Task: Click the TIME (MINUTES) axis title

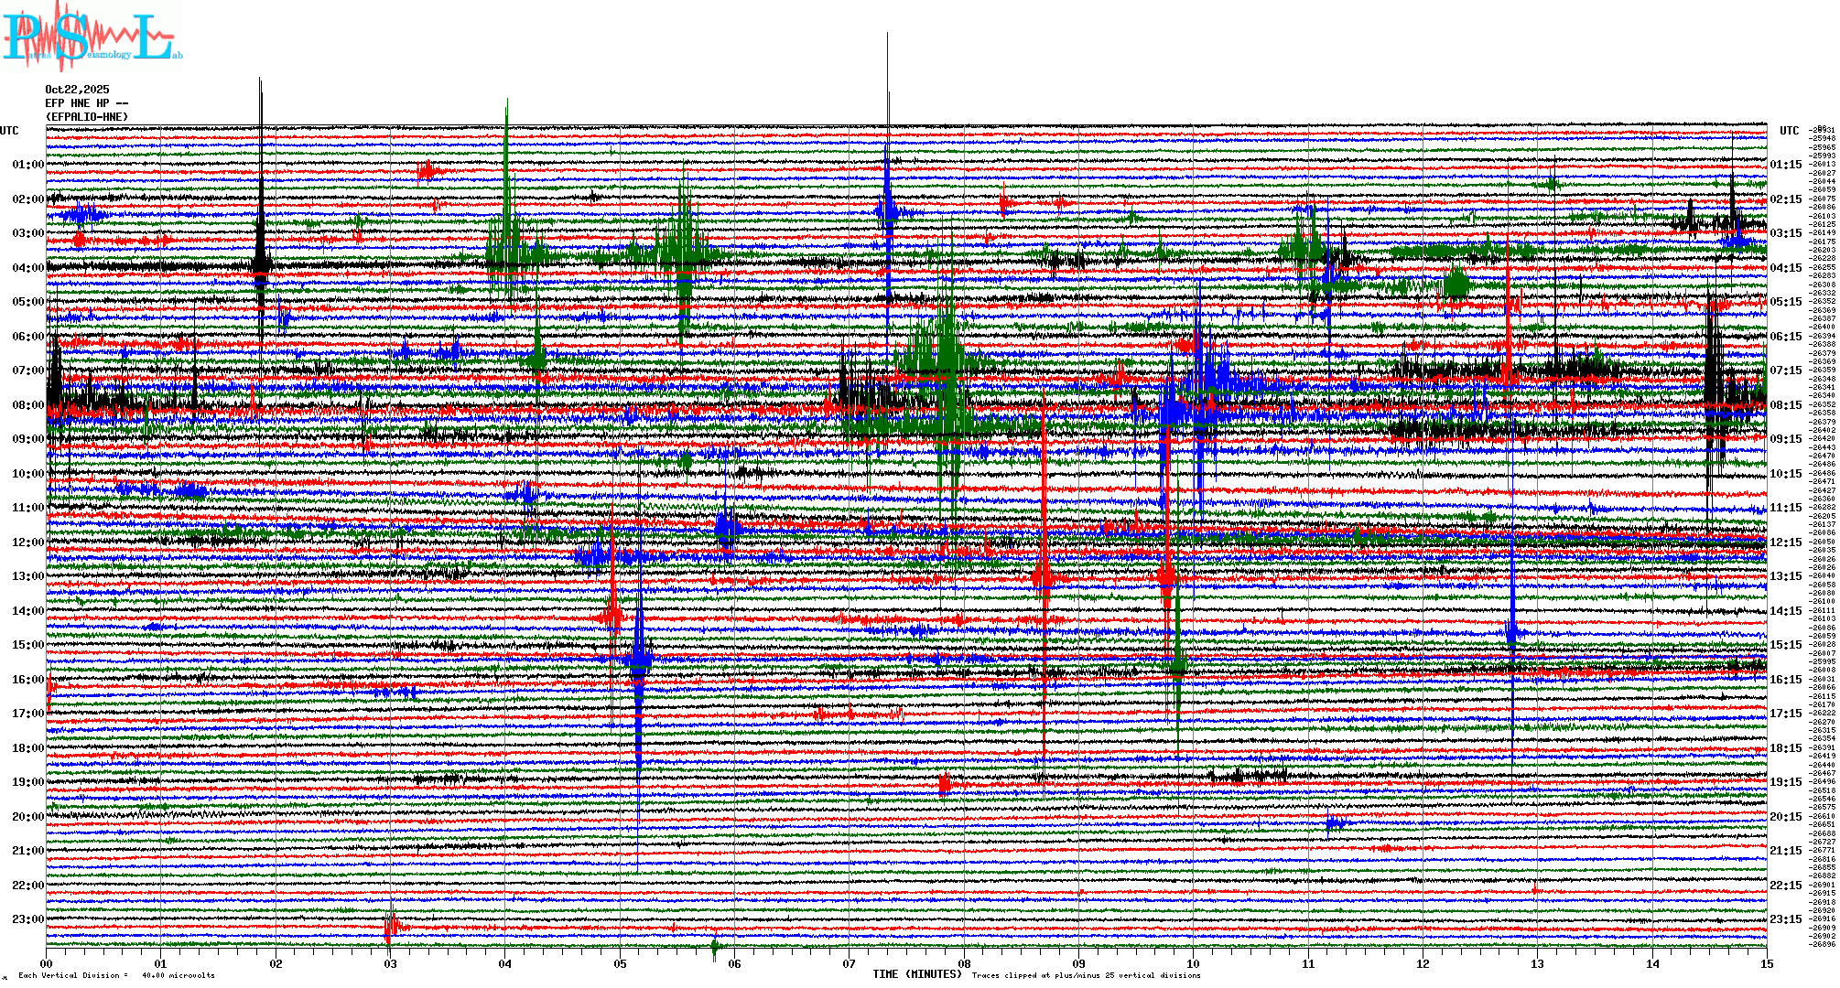Action: click(917, 974)
